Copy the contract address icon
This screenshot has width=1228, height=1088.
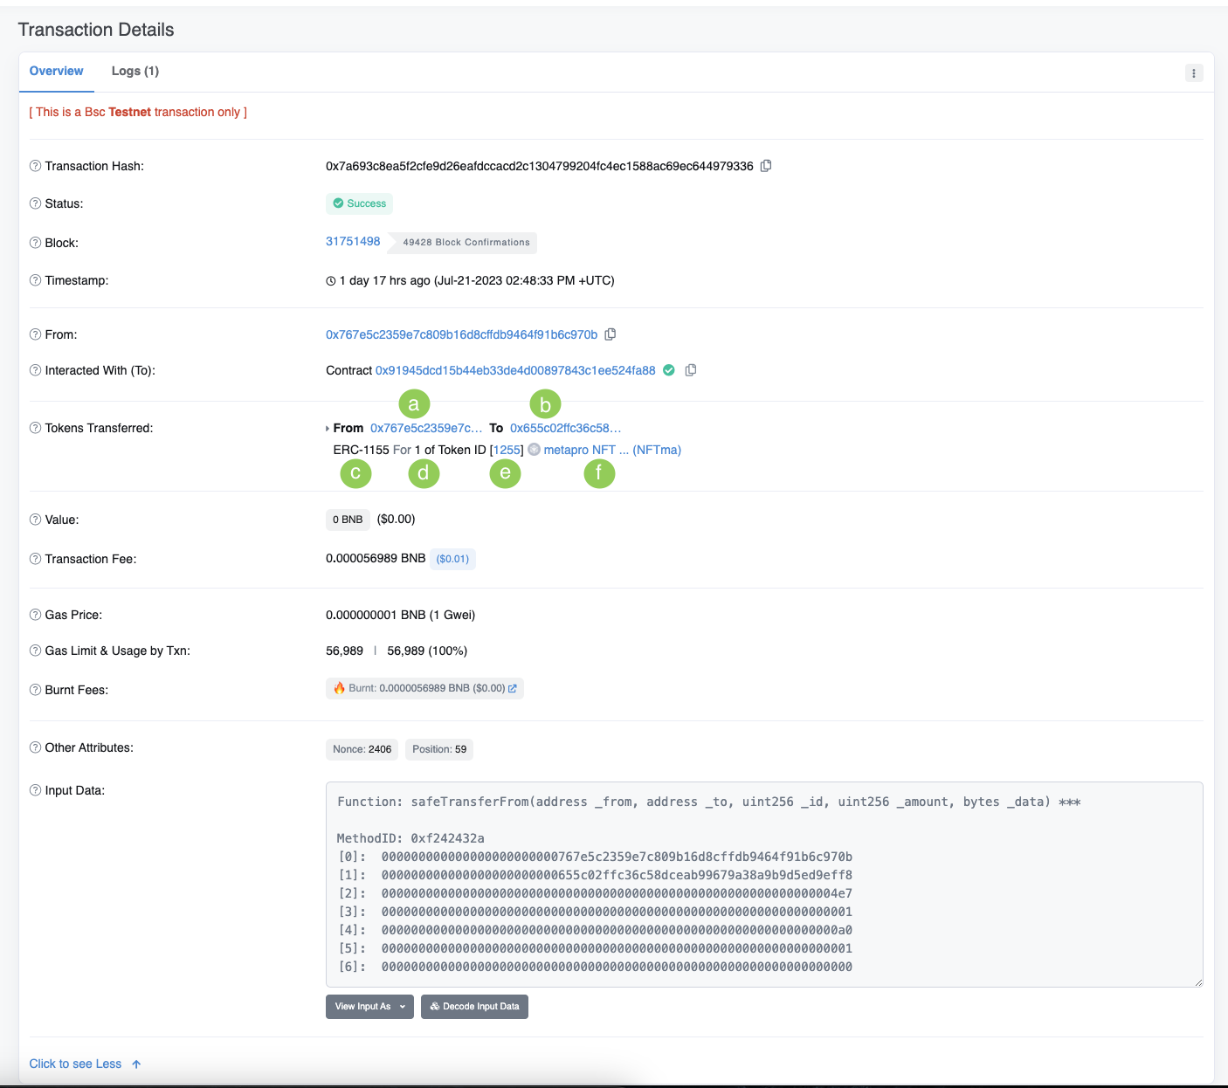691,370
